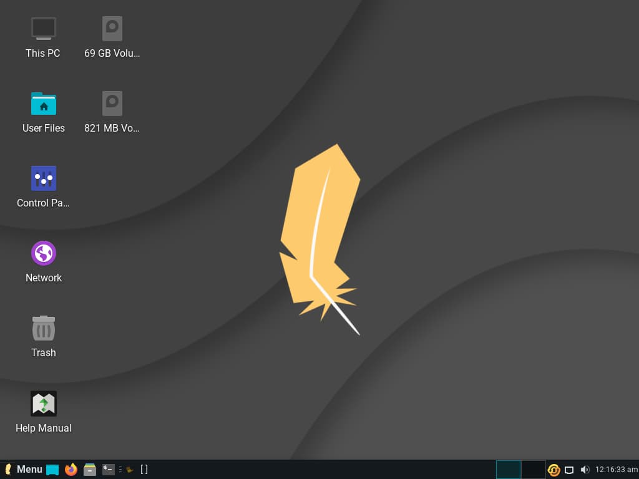
Task: Launch Firefox from the taskbar
Action: click(x=71, y=469)
